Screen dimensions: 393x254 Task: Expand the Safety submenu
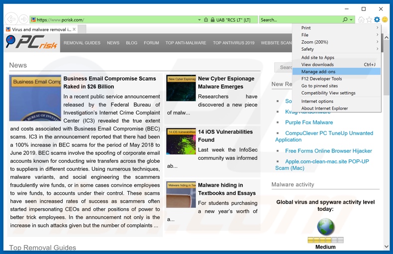point(337,49)
